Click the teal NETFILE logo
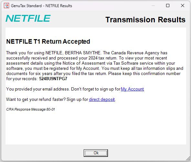Image resolution: width=191 pixels, height=162 pixels. 28,18
